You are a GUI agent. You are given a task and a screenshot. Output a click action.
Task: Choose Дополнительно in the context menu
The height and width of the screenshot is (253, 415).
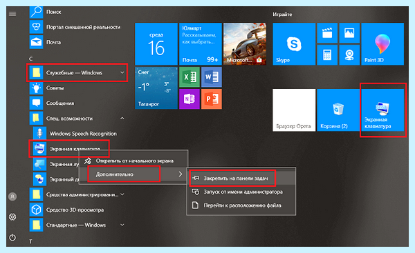(134, 174)
